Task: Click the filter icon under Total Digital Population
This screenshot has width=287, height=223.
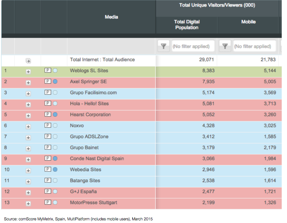Action: [164, 47]
